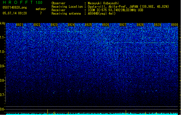Screen dimensions: 181x115
Task: Click the 1.1 frequency axis label
Action: 3,38
